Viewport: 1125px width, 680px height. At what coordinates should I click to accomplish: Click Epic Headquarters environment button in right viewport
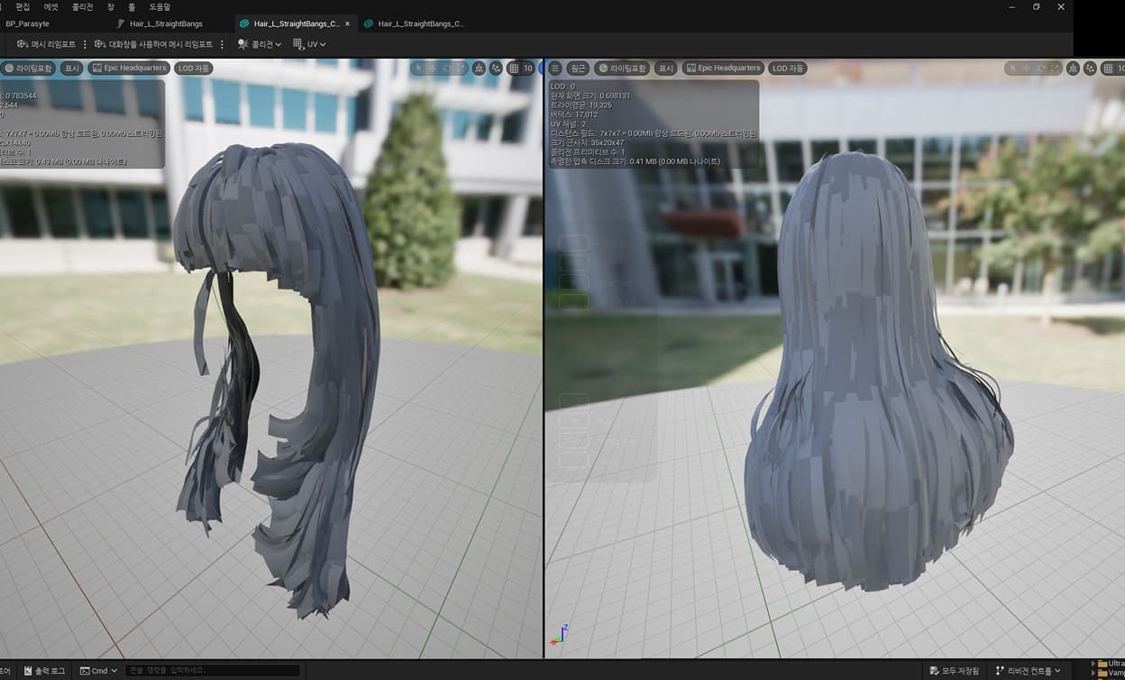point(723,69)
